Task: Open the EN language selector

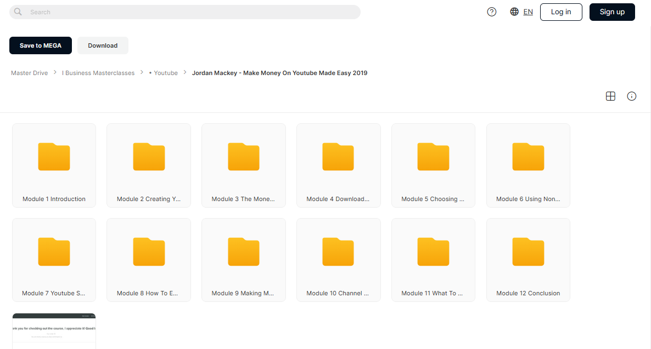Action: [528, 12]
